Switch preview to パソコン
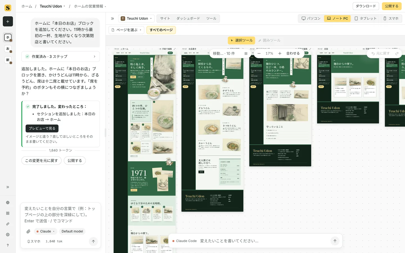This screenshot has width=405, height=253. pos(311,19)
